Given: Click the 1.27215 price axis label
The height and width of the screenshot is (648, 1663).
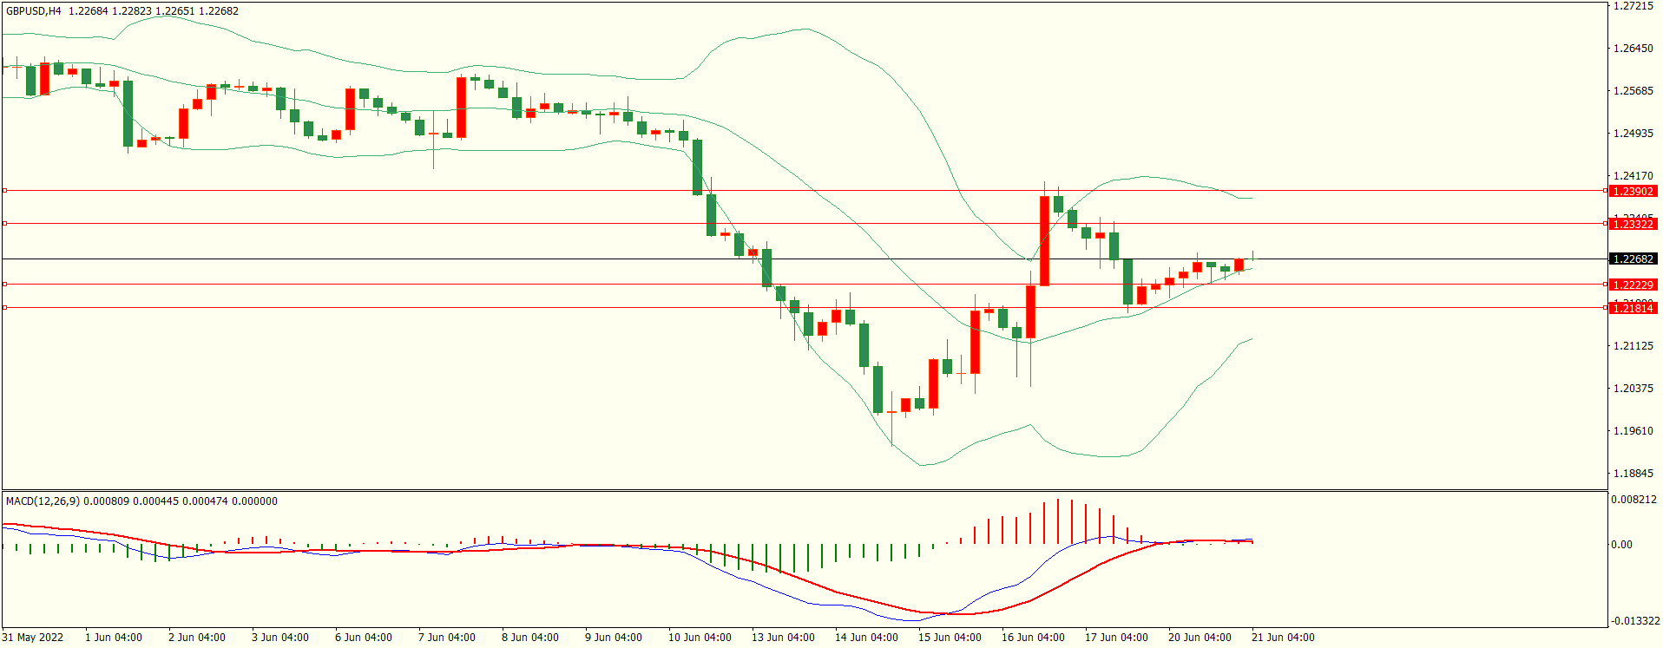Looking at the screenshot, I should (1633, 6).
